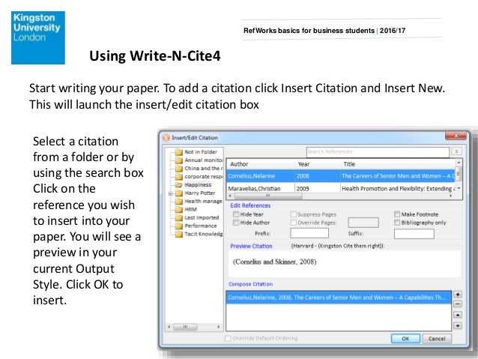Check the Bibliography only option
This screenshot has height=359, width=478.
[397, 223]
